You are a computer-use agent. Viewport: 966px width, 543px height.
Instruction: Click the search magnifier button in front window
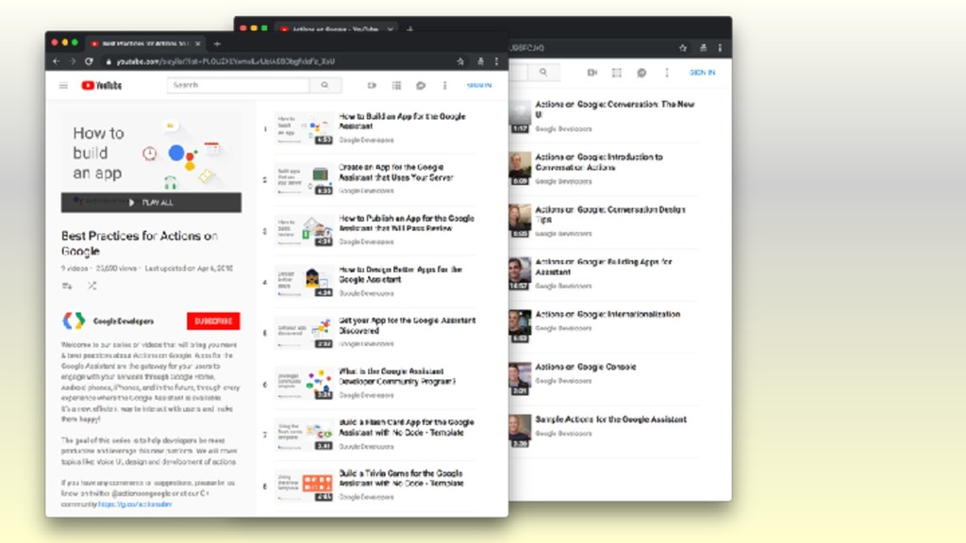pos(325,85)
